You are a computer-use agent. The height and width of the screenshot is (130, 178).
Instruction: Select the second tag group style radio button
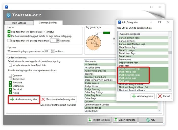coord(114,43)
